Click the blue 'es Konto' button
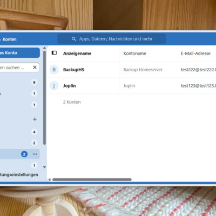The width and height of the screenshot is (216, 216). click(x=19, y=53)
